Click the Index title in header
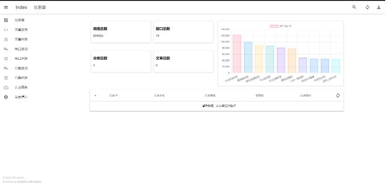Viewport: 388px width, 185px height. [21, 8]
